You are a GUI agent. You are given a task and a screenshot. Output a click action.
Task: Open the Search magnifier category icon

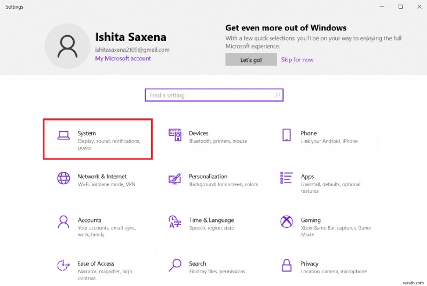click(175, 265)
